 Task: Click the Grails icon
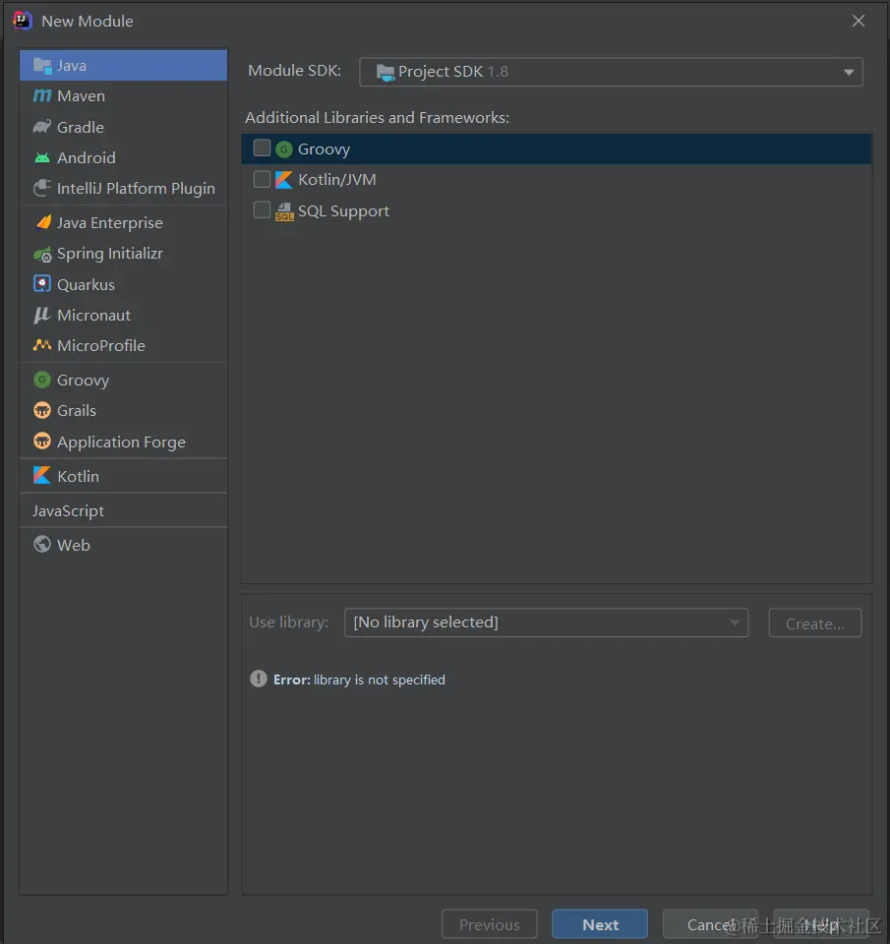point(42,411)
